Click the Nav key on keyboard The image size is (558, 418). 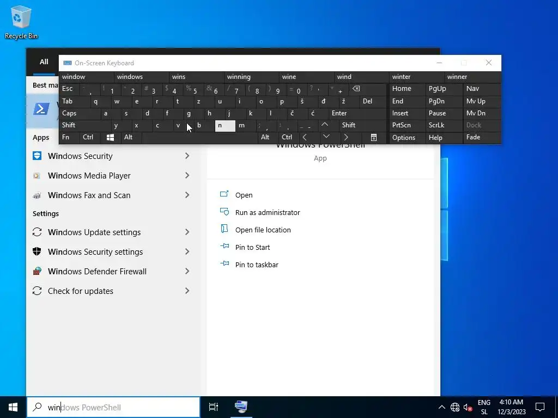tap(482, 89)
